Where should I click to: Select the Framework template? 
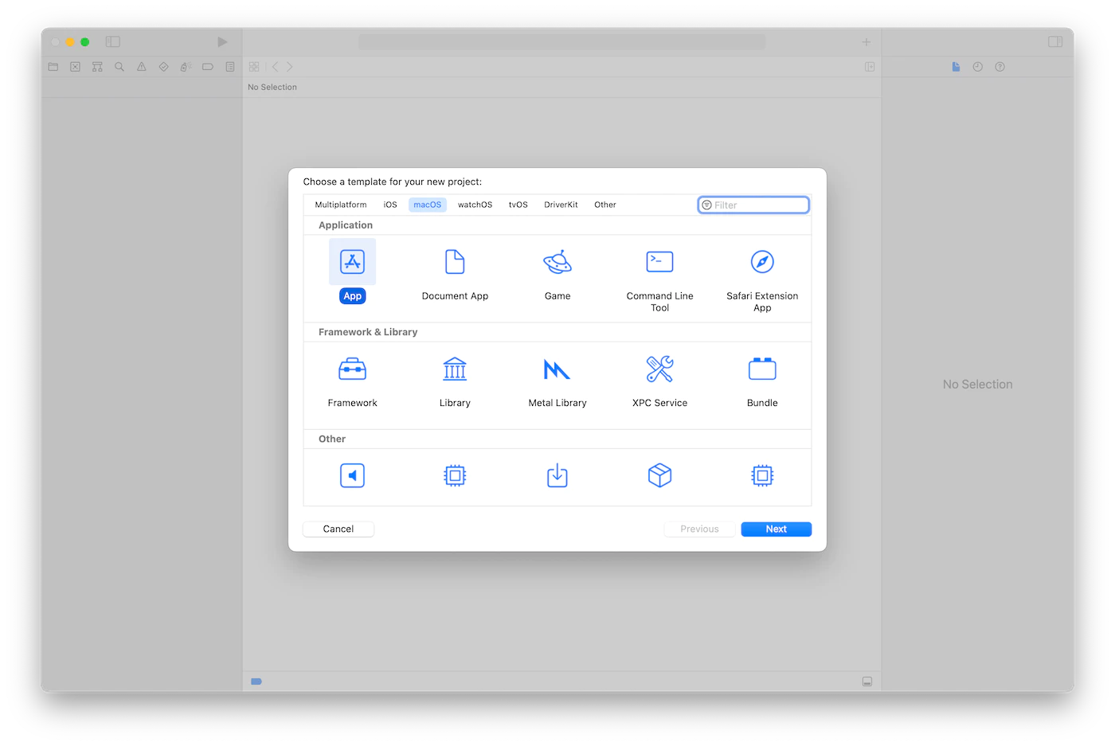point(352,369)
